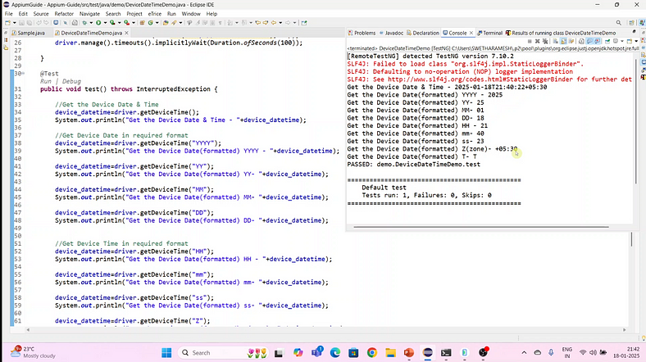Toggle Pin Console button

point(607,41)
